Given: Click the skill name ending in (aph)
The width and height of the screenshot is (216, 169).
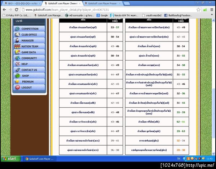Looking at the screenshot, I should pos(83,46).
